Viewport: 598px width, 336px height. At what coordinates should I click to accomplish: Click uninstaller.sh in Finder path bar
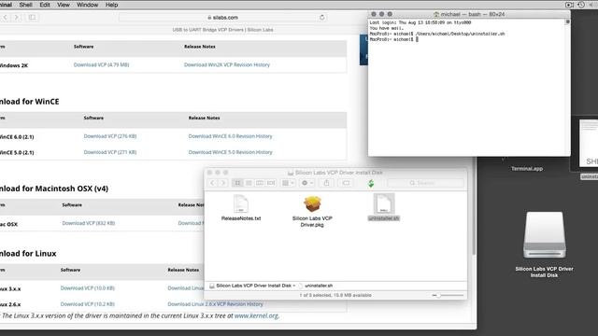point(316,286)
